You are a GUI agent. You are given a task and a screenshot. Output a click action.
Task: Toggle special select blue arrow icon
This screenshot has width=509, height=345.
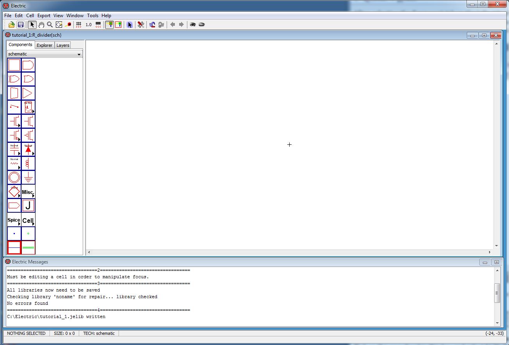(130, 25)
